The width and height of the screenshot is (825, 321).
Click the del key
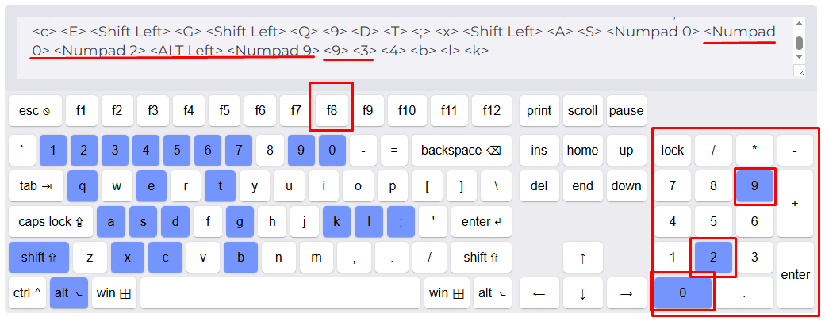coord(539,186)
